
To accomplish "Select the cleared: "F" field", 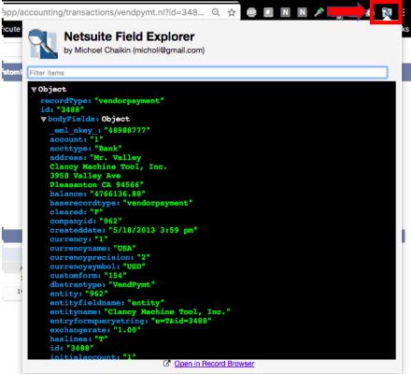I will [77, 212].
